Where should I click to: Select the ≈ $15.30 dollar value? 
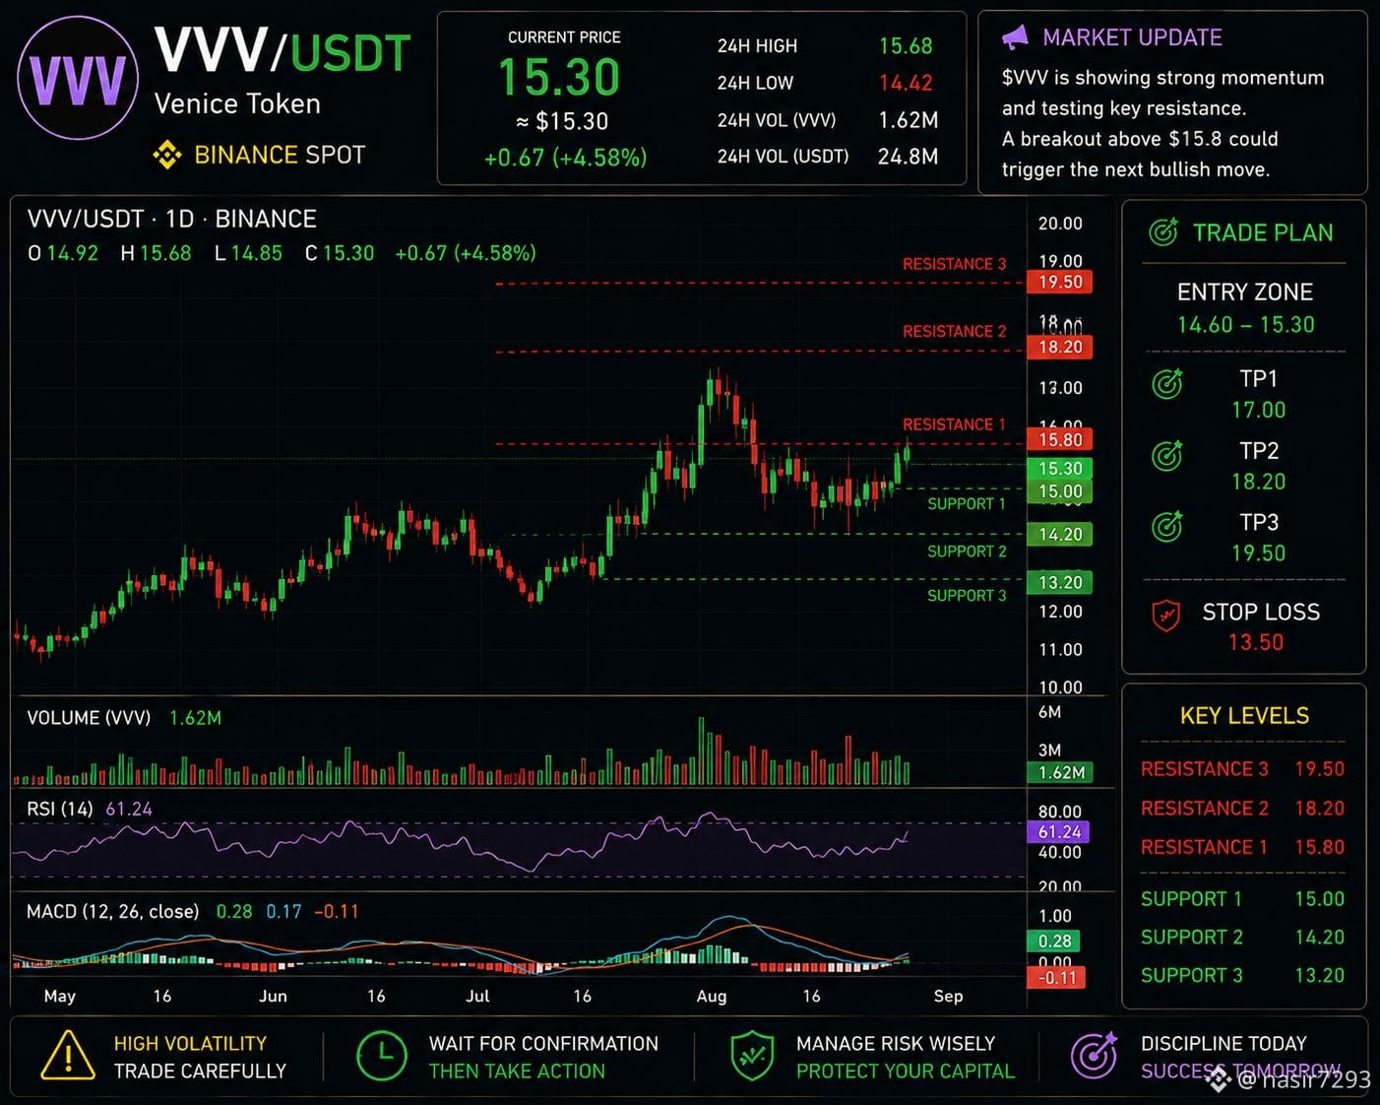click(562, 122)
